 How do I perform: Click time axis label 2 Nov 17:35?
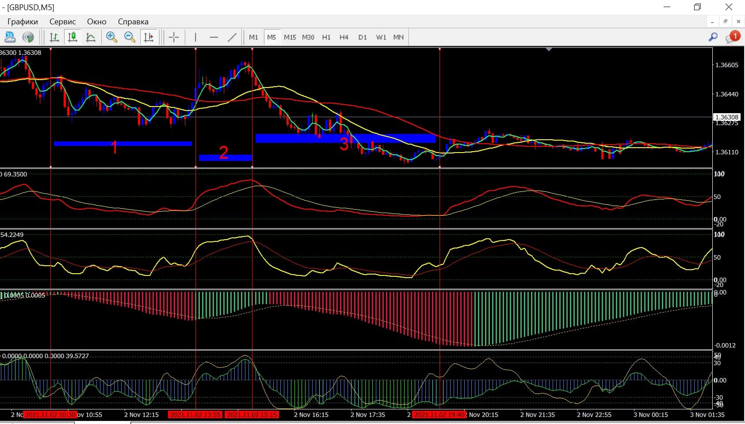click(368, 415)
